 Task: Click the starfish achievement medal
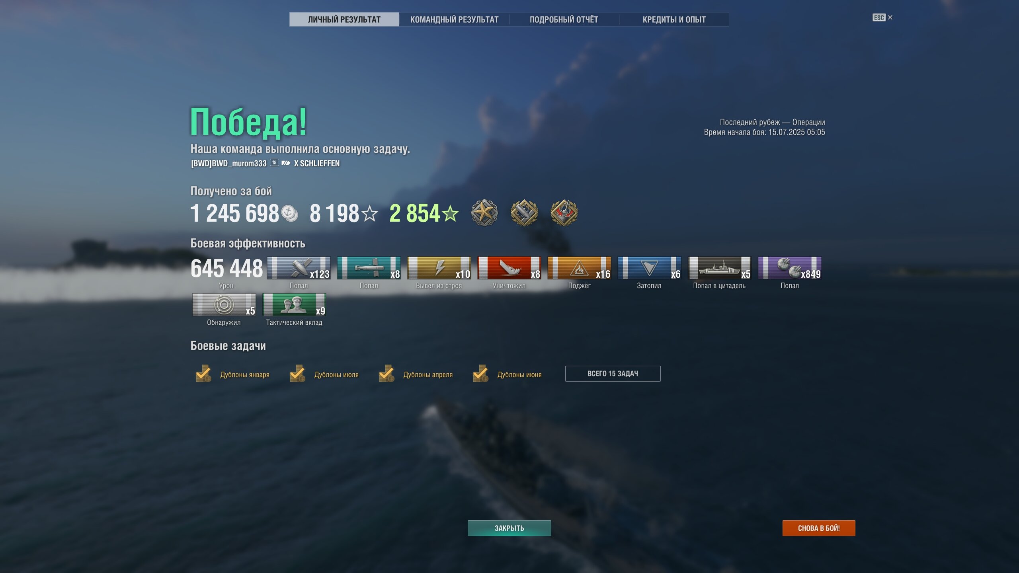[484, 213]
